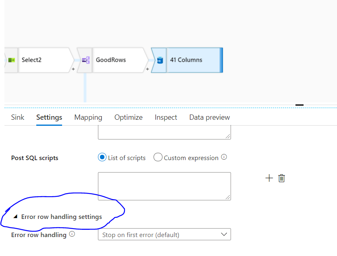Select Custom expression radio button
This screenshot has height=256, width=337.
pos(158,158)
